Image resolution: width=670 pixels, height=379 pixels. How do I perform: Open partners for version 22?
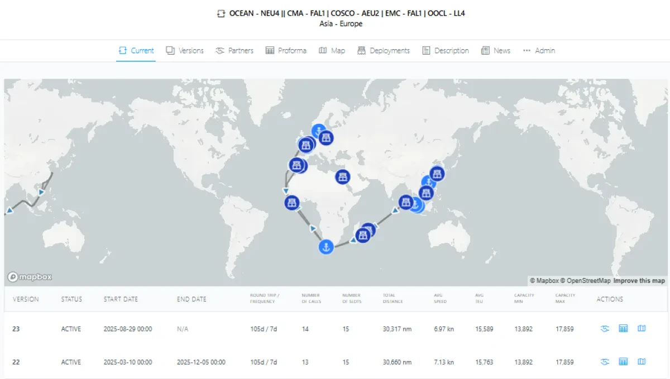[605, 362]
